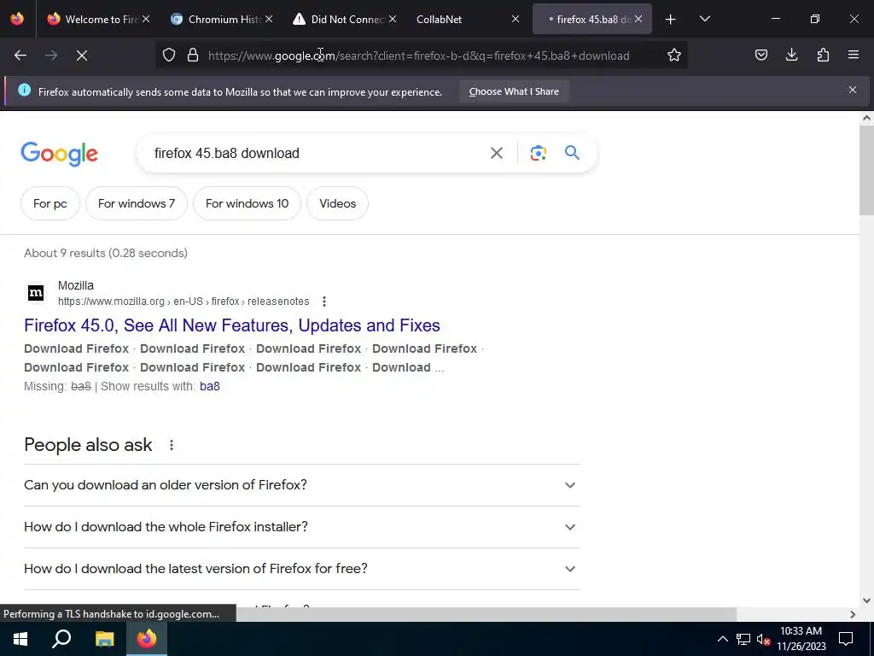Select For windows 10 filter chip
Viewport: 874px width, 656px height.
click(247, 203)
